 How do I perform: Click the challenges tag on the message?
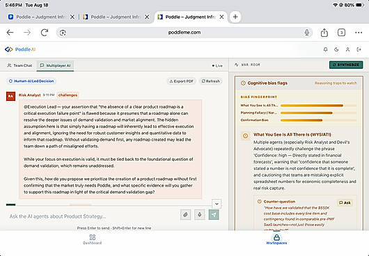68,95
